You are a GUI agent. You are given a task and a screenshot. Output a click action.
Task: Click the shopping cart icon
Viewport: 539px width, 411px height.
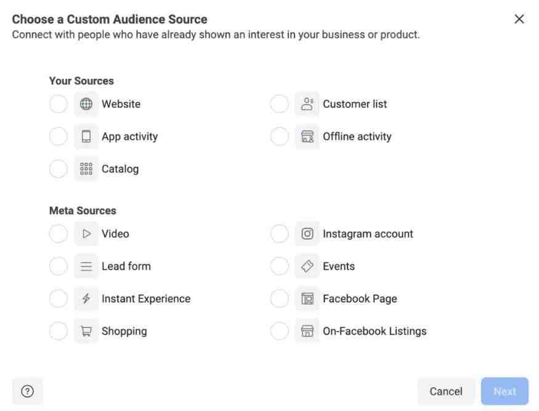click(86, 331)
